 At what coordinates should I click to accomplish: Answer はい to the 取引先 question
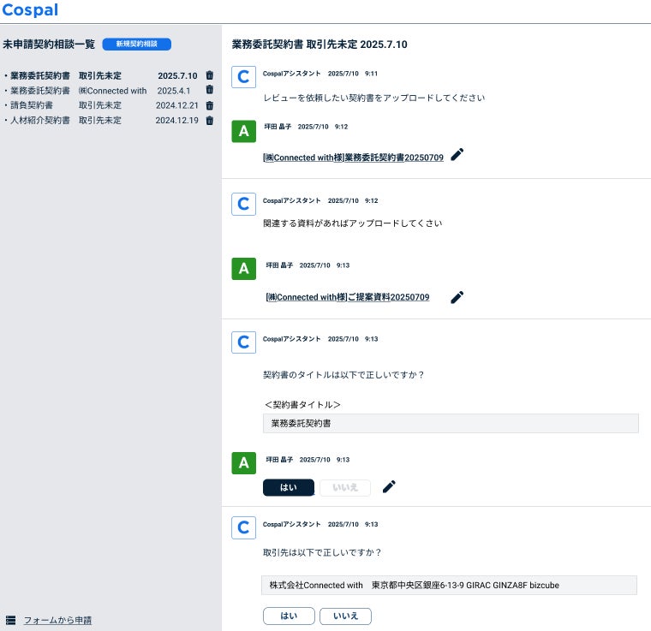coord(289,616)
